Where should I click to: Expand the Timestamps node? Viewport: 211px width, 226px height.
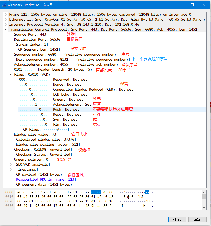pyautogui.click(x=11, y=169)
